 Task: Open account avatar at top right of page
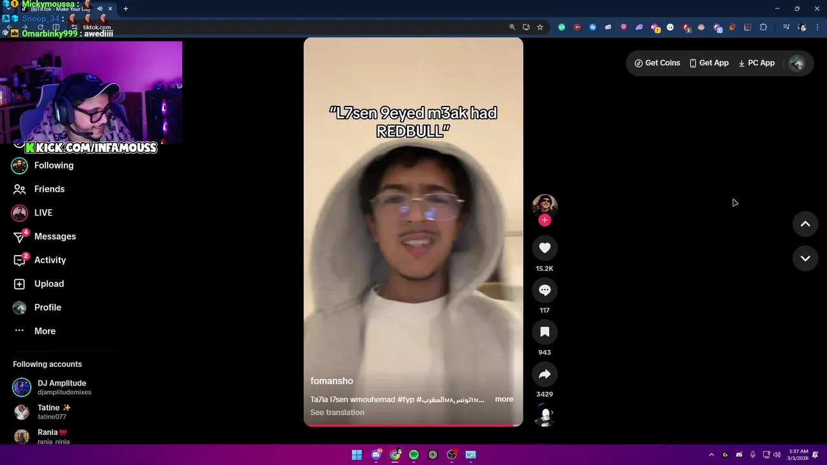(x=797, y=63)
